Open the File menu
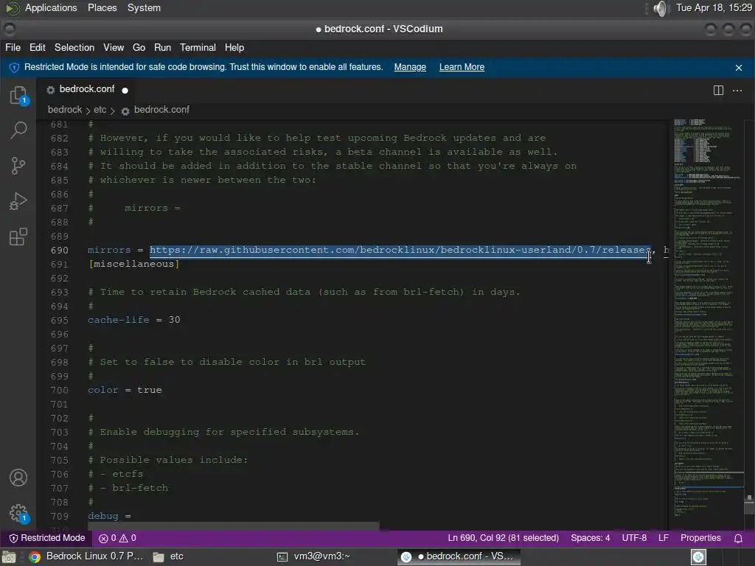 coord(13,48)
